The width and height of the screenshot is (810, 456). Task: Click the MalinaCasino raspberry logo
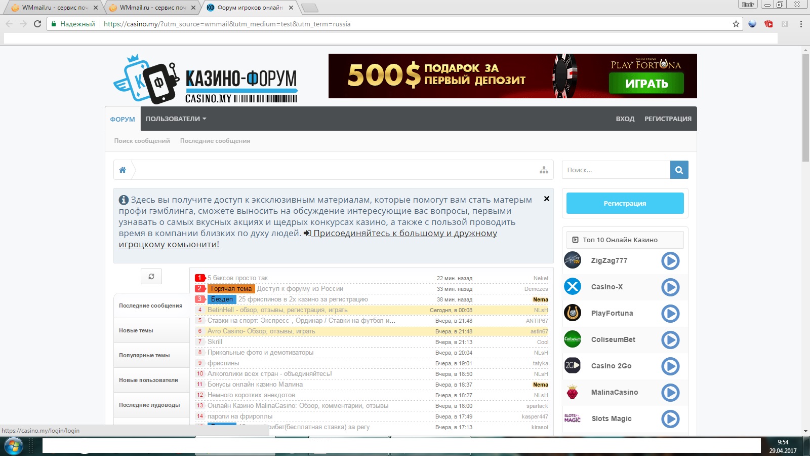point(573,392)
